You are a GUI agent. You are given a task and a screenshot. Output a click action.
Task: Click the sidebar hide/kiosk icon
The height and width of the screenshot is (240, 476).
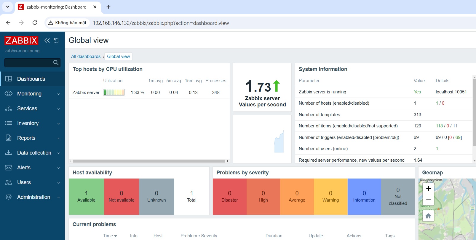[x=56, y=40]
